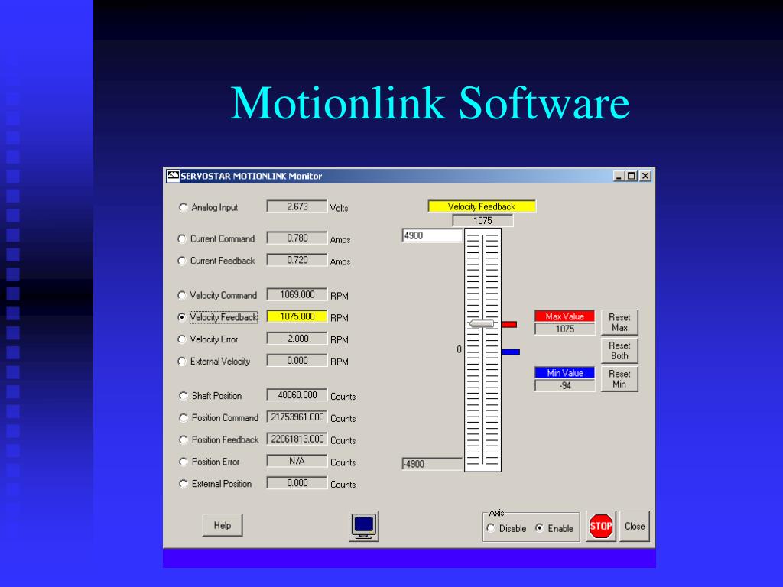Click the Current Feedback value 0.720
Viewport: 783px width, 587px height.
(297, 260)
